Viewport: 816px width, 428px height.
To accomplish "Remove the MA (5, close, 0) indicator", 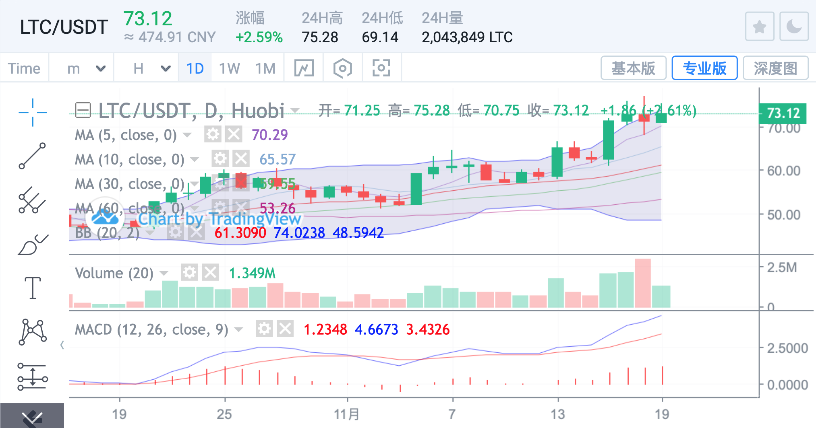I will pyautogui.click(x=234, y=134).
